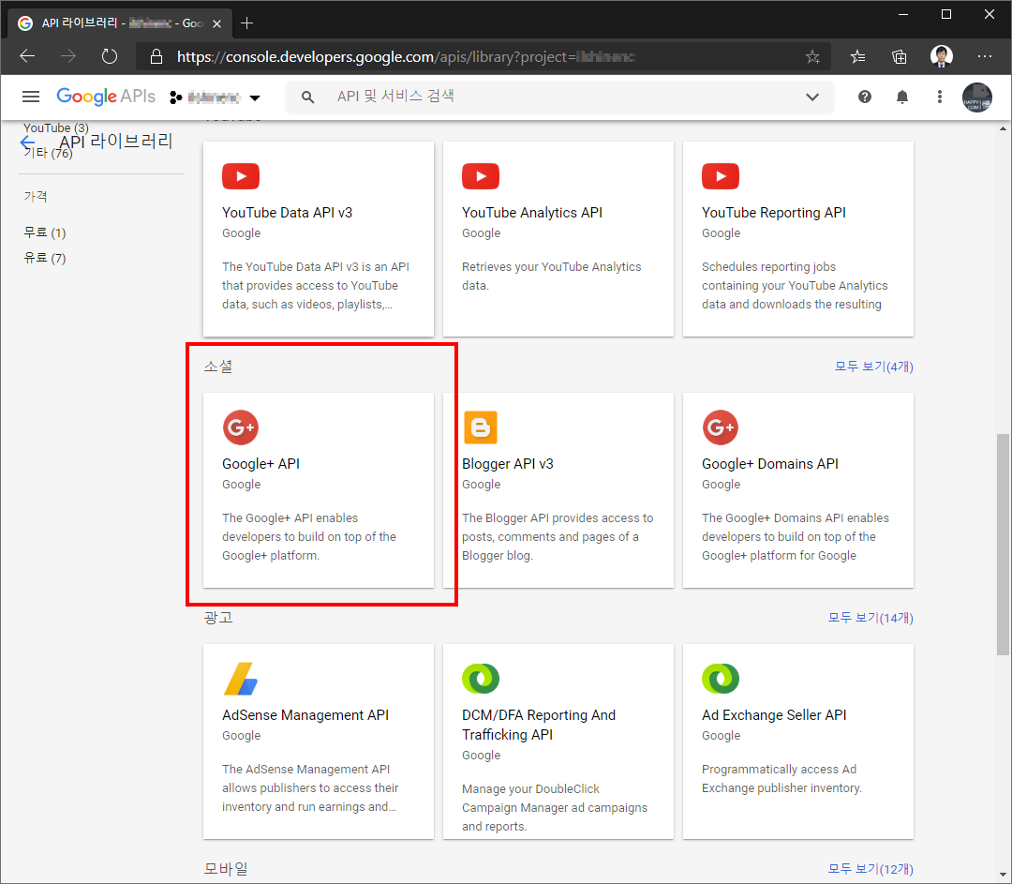The image size is (1012, 884).
Task: Click the Google account avatar
Action: click(x=976, y=97)
